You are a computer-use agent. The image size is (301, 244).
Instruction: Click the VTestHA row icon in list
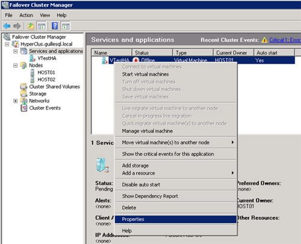pos(105,60)
